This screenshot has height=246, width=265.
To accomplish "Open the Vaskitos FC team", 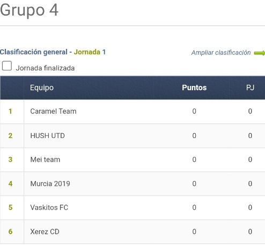I will click(x=49, y=207).
